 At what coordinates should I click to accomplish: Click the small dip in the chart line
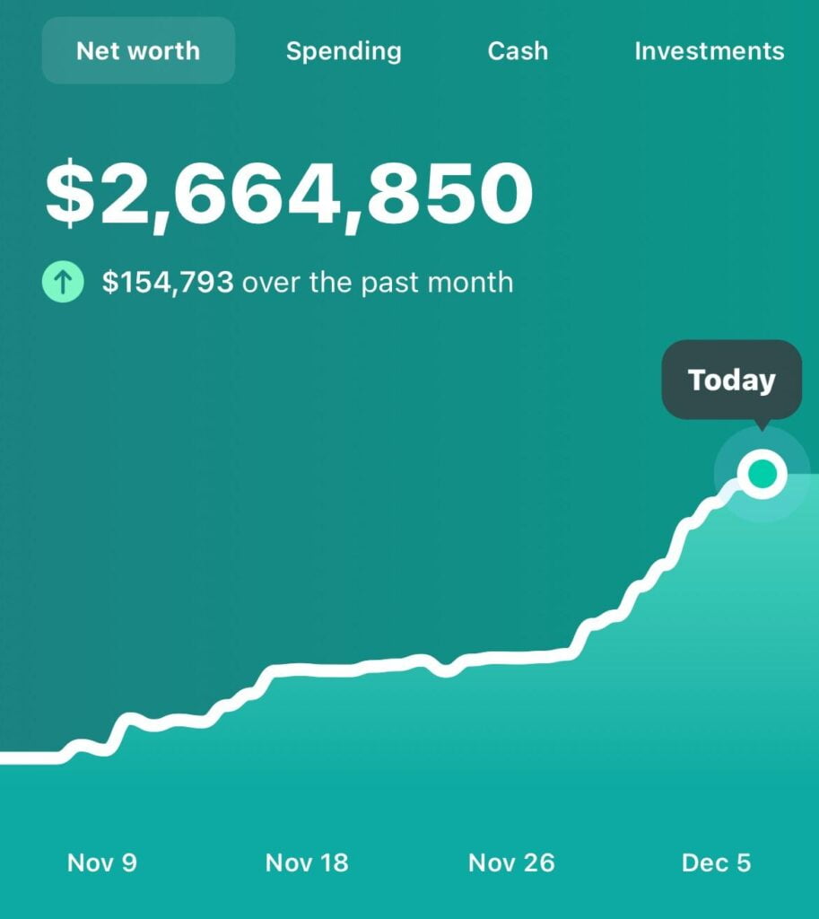[445, 670]
